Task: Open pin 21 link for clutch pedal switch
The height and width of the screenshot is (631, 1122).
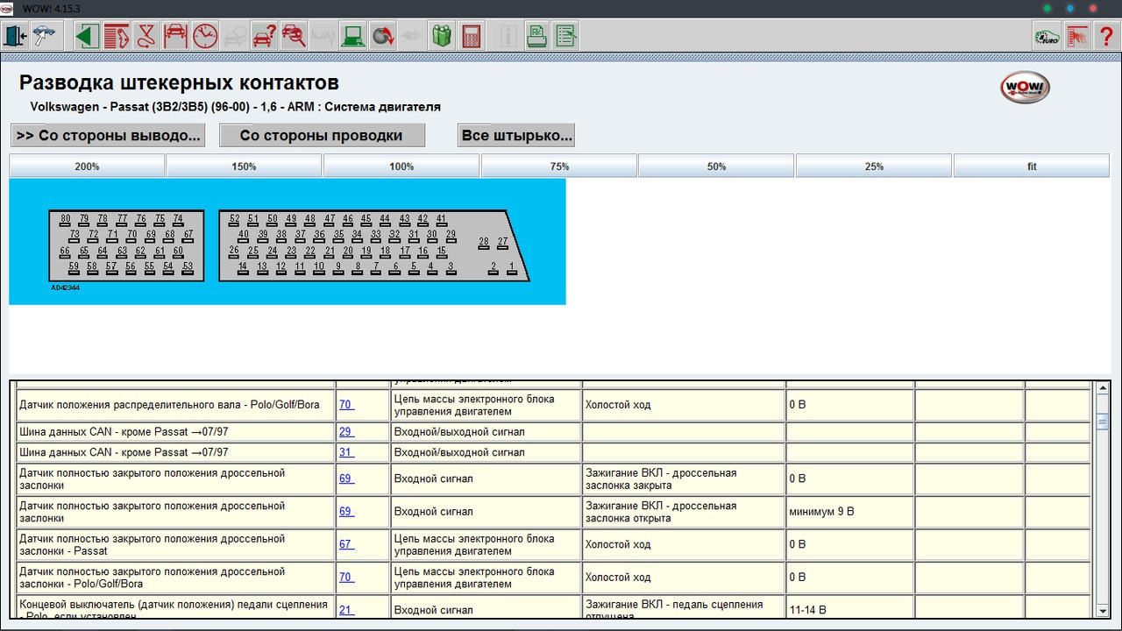Action: tap(346, 610)
